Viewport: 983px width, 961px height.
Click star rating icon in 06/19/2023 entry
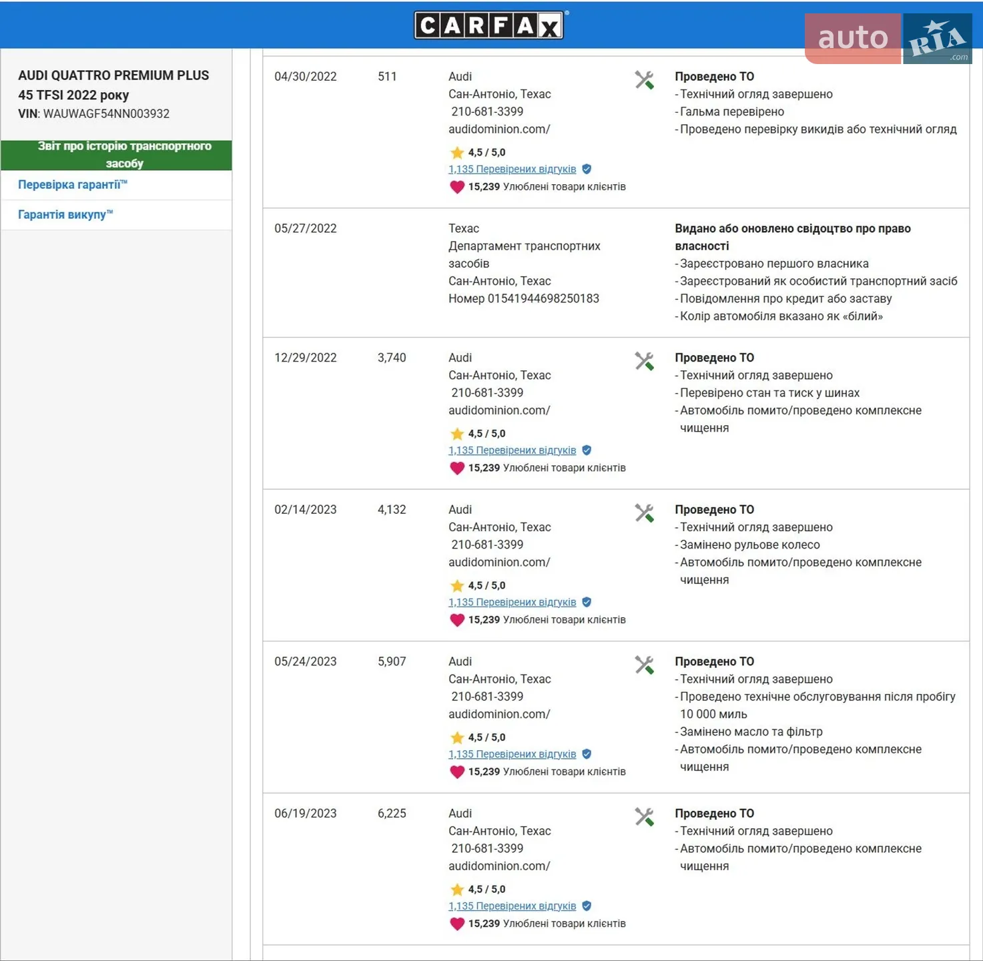point(457,890)
